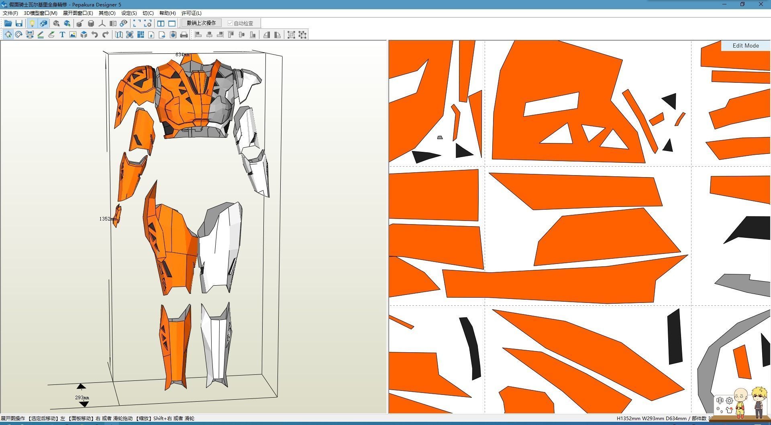Click the linked eye view icon
The height and width of the screenshot is (425, 771).
[x=124, y=23]
